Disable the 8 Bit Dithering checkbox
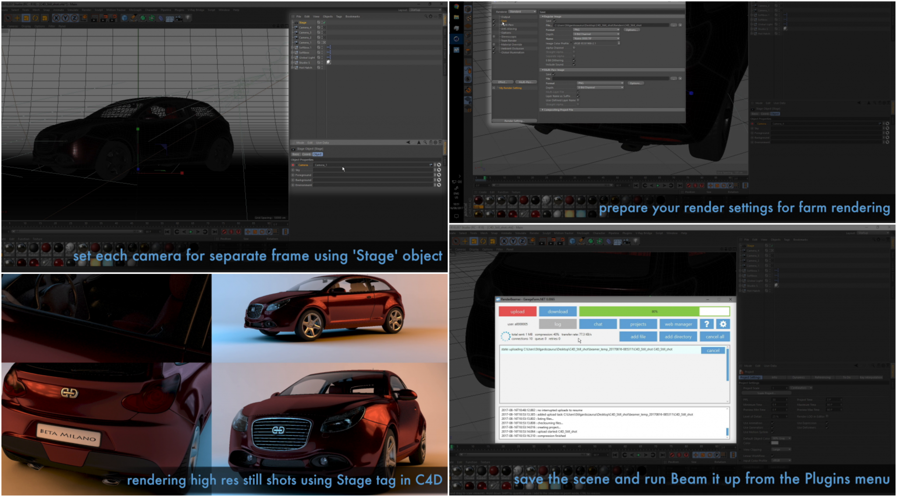897x497 pixels. pyautogui.click(x=574, y=61)
